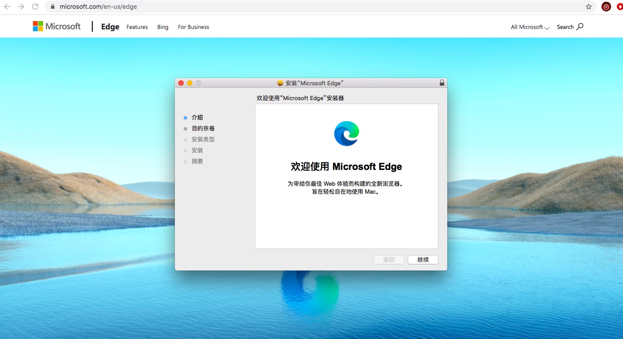This screenshot has width=623, height=339.
Task: Bookmark page with the star icon
Action: click(x=589, y=7)
